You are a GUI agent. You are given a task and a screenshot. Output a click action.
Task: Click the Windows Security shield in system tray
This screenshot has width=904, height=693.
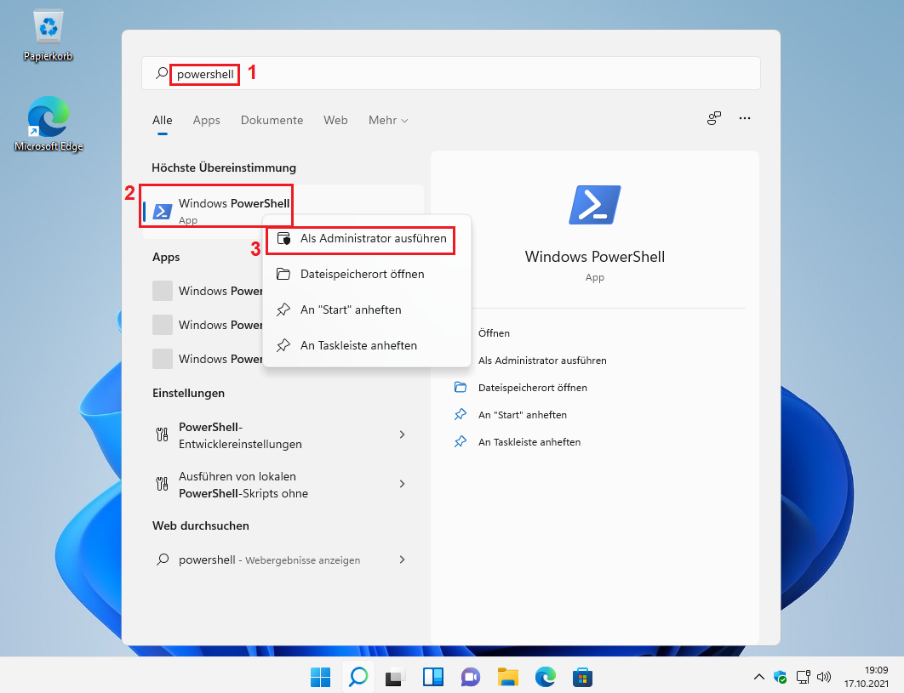[x=780, y=677]
